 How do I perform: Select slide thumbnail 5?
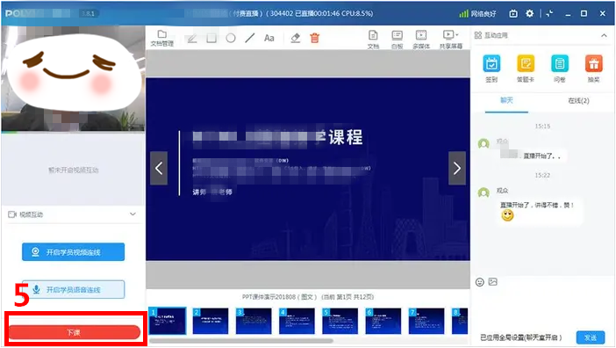pos(340,321)
